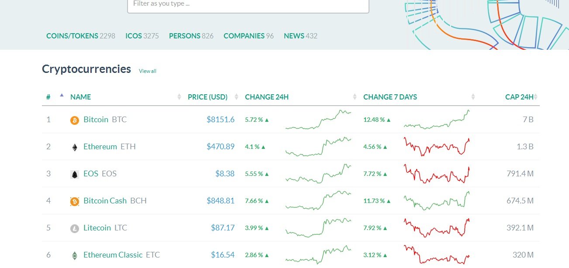Open the Bitcoin name link
The width and height of the screenshot is (569, 268).
pos(96,119)
